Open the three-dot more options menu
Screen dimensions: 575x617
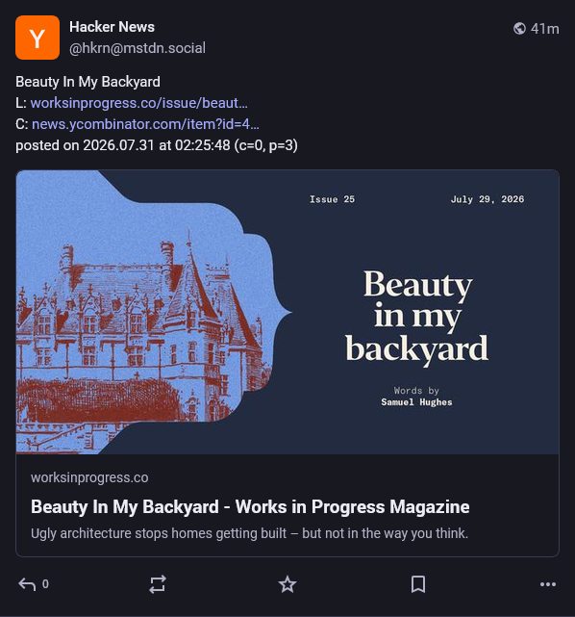[548, 584]
